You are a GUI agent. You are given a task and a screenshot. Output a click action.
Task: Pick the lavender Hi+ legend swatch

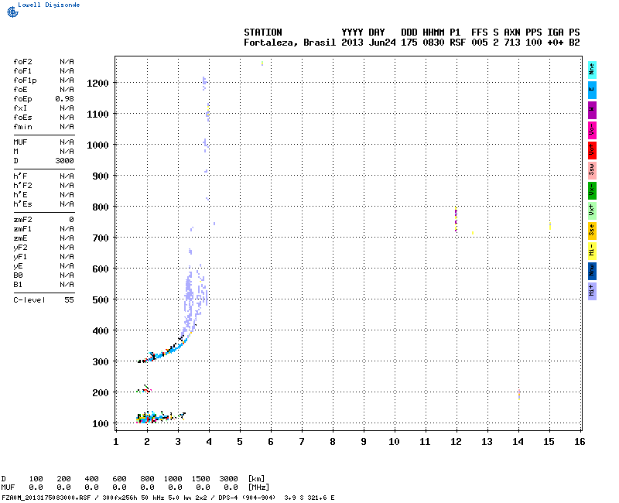[592, 290]
